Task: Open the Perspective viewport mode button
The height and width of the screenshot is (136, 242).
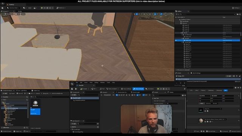Action: tap(9, 14)
